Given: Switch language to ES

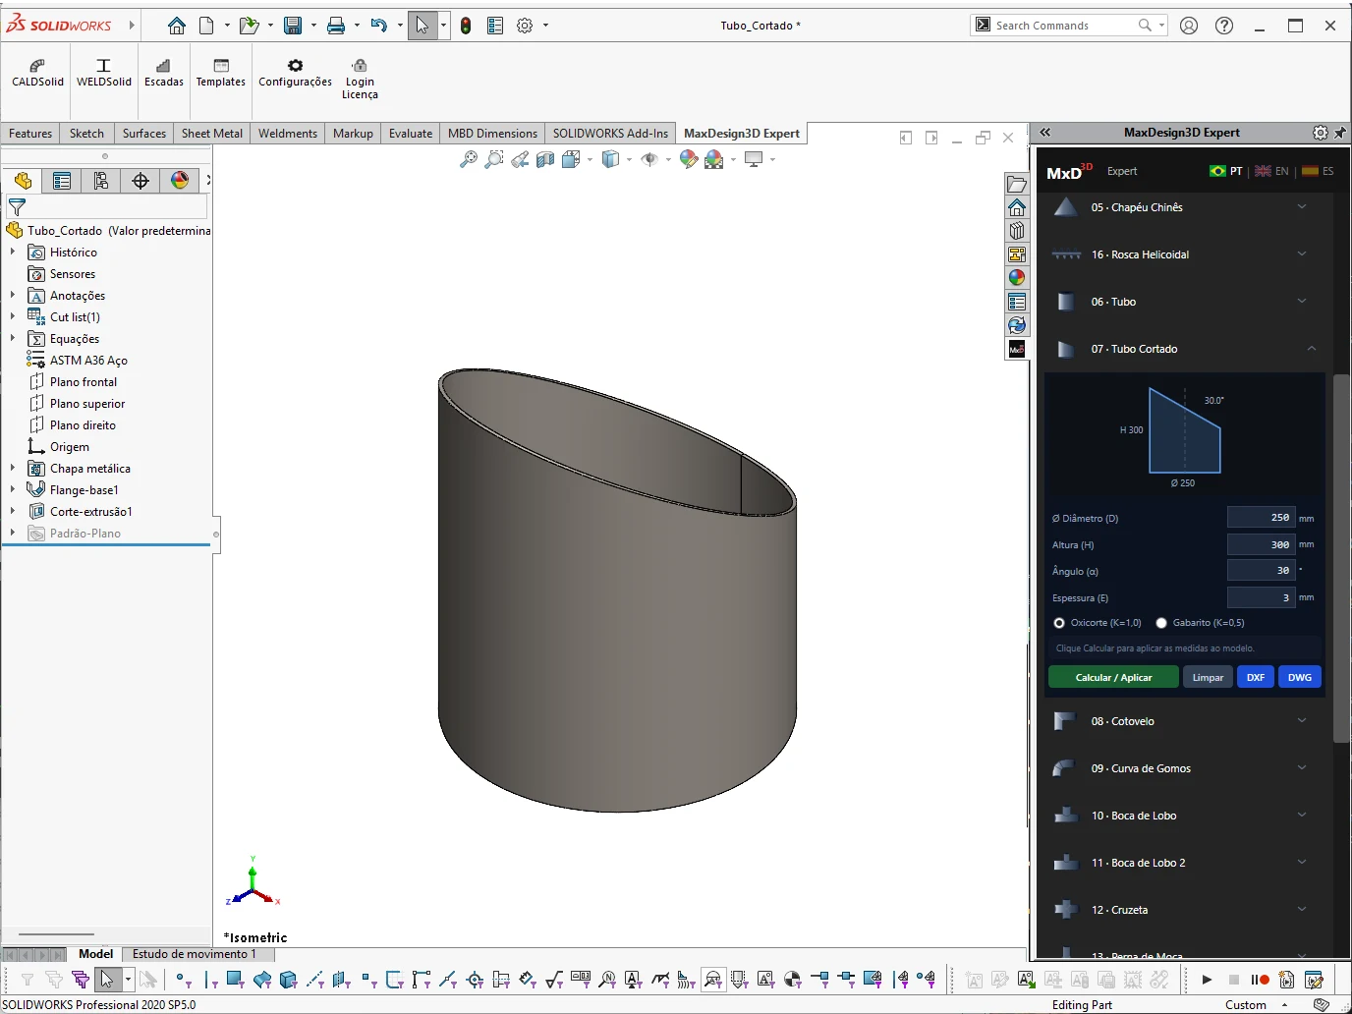Looking at the screenshot, I should [1318, 171].
